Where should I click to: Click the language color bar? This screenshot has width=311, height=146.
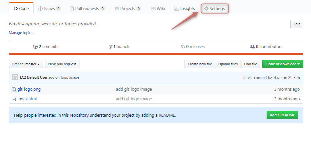pyautogui.click(x=156, y=54)
